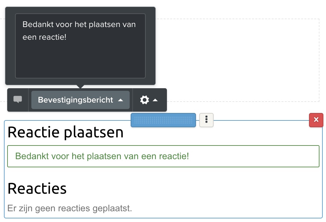
Task: Click the blue dotted drag handle
Action: 163,120
